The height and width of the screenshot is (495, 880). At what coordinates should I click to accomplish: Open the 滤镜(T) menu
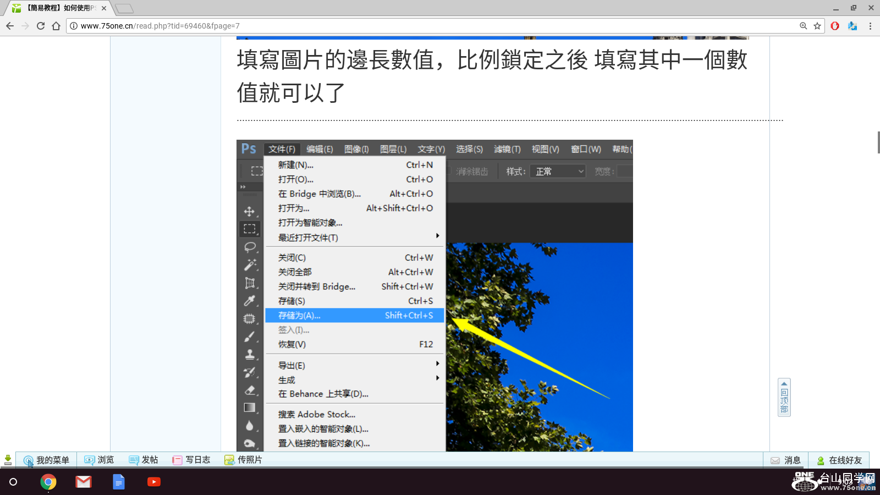coord(507,149)
